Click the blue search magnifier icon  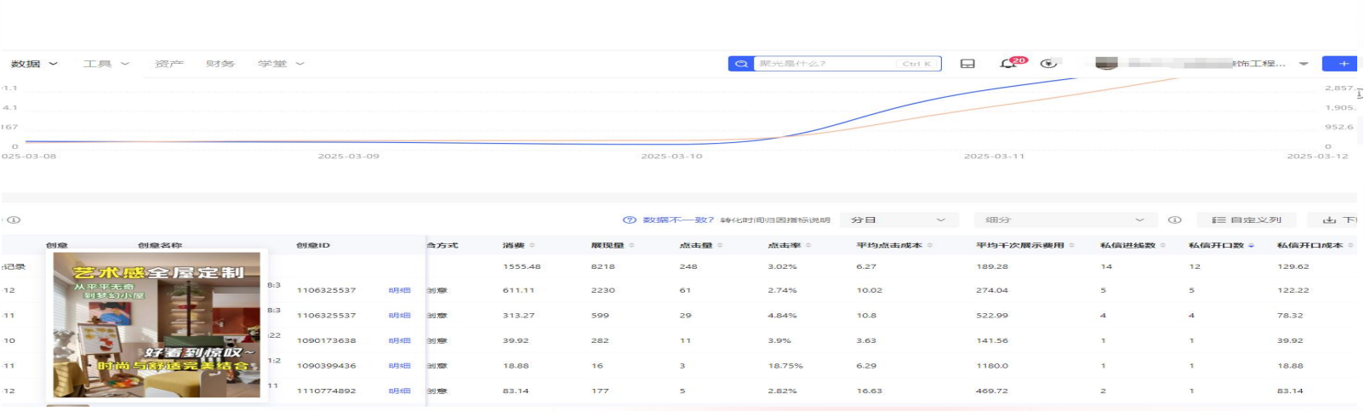click(741, 64)
